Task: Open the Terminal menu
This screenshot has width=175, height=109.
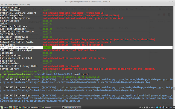Action: 22,5
